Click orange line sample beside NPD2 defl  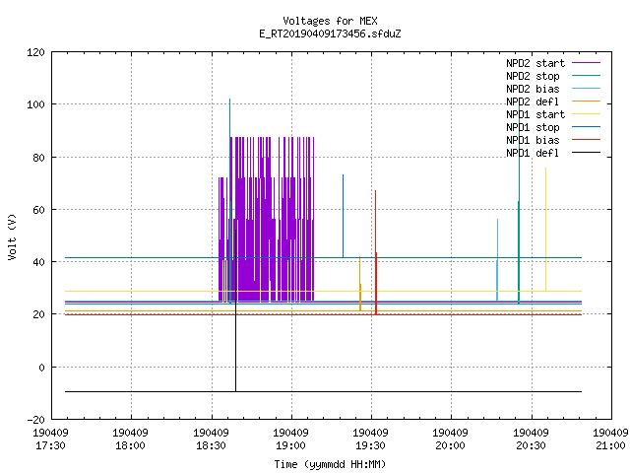click(587, 101)
